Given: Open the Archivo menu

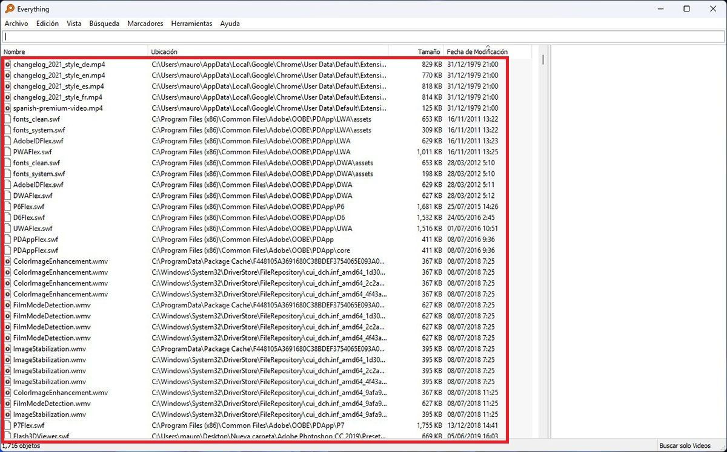Looking at the screenshot, I should pos(16,24).
